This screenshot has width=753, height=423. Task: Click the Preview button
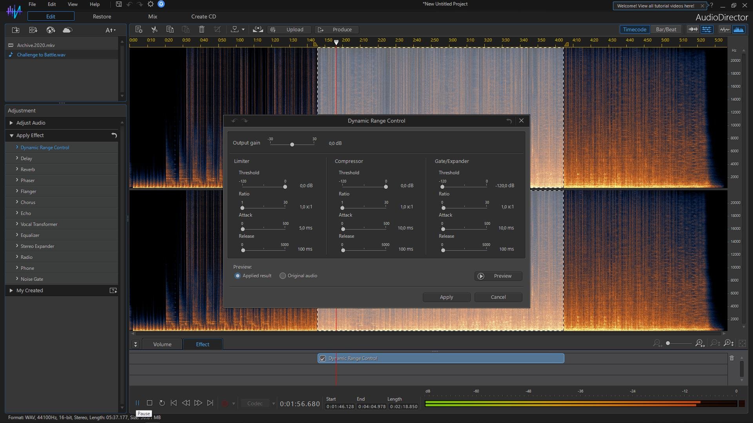click(498, 276)
